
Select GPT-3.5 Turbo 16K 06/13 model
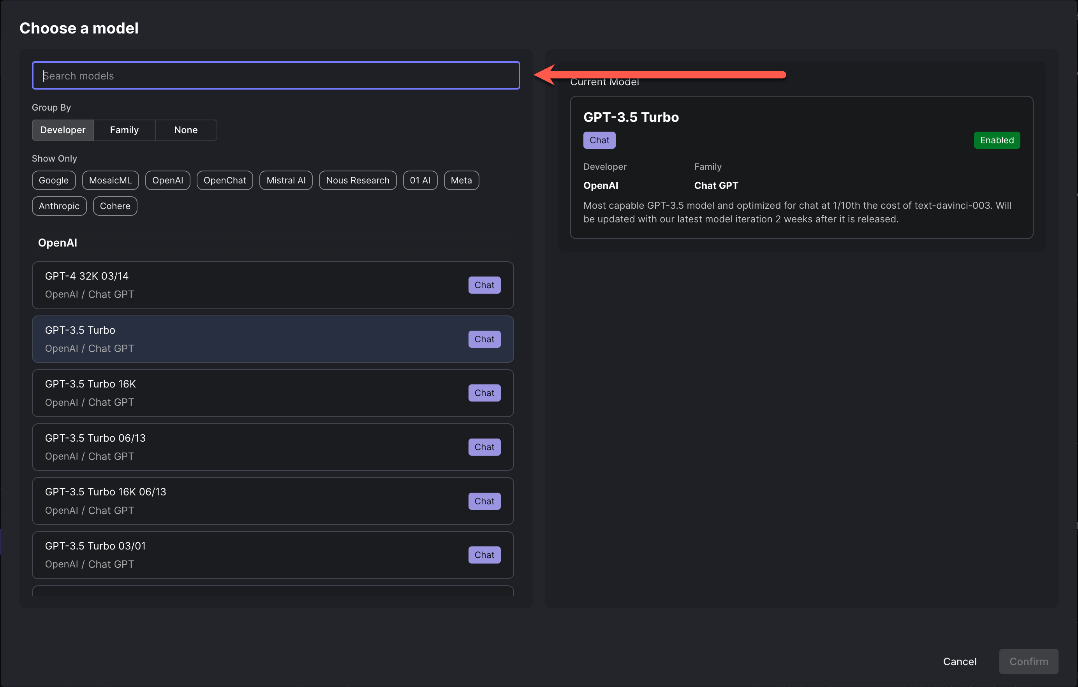pyautogui.click(x=273, y=501)
